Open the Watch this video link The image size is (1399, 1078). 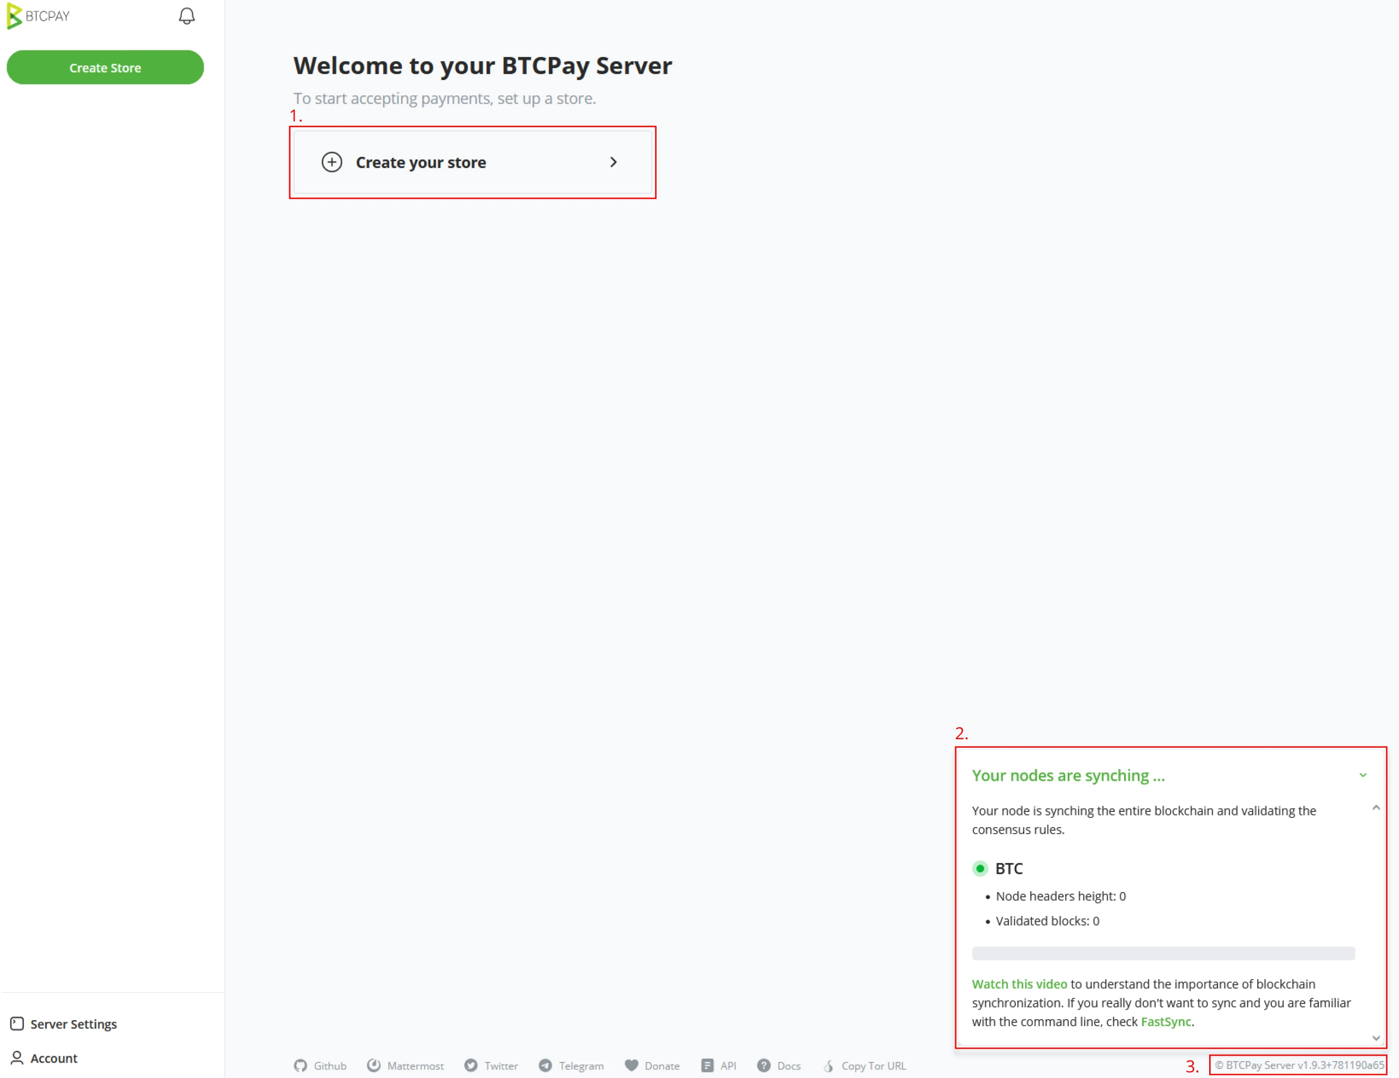(1019, 984)
